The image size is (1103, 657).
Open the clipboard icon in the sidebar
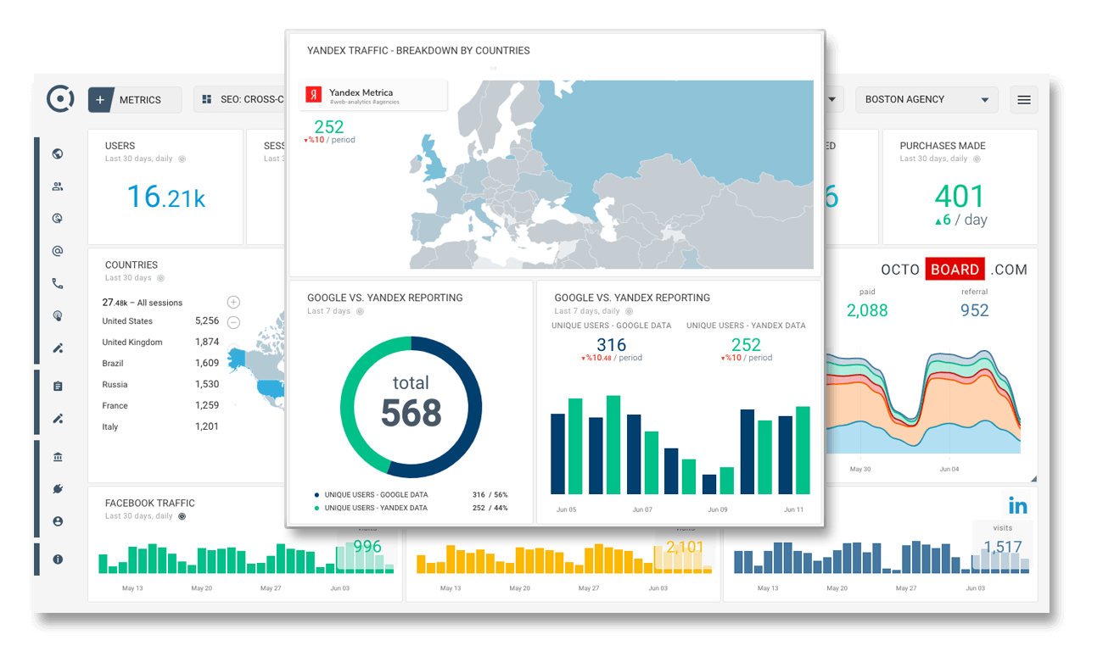58,386
